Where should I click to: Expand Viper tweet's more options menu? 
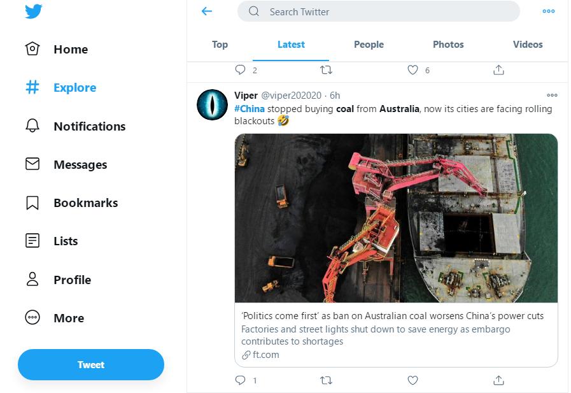click(552, 96)
